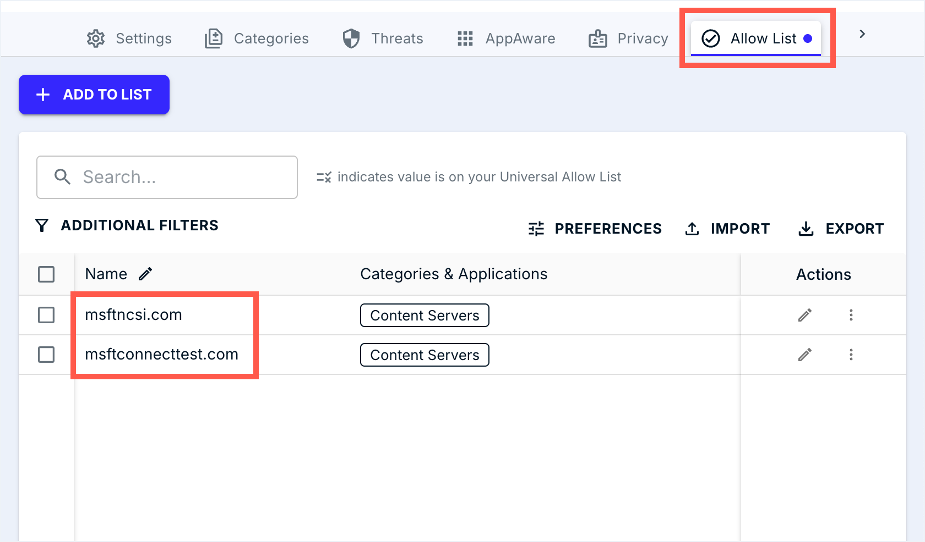Click the EXPORT button
Screen dimensions: 925x542
[841, 229]
